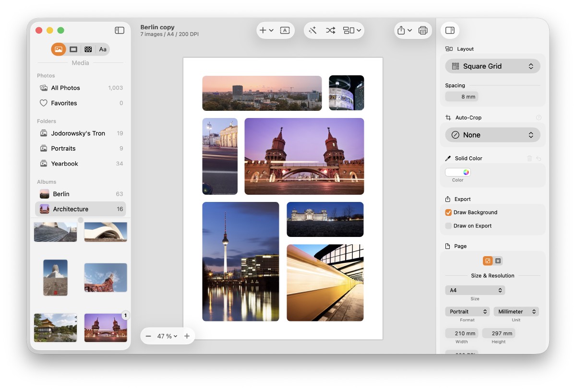Click the All Photos stack icon
The image size is (576, 389).
pos(44,88)
